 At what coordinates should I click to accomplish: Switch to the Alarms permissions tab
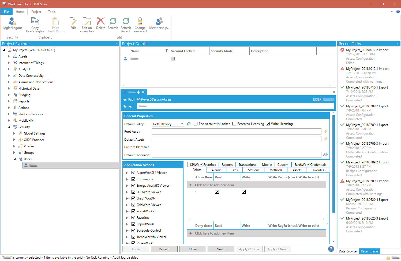tap(216, 170)
